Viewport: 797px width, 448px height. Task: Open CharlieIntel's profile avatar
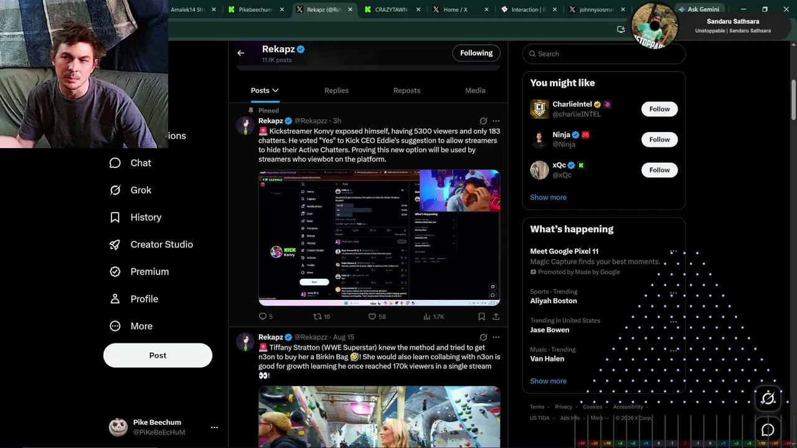[x=539, y=109]
